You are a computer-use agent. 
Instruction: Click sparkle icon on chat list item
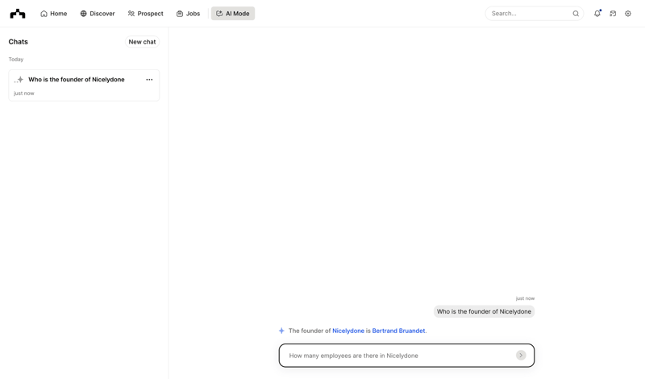(19, 79)
